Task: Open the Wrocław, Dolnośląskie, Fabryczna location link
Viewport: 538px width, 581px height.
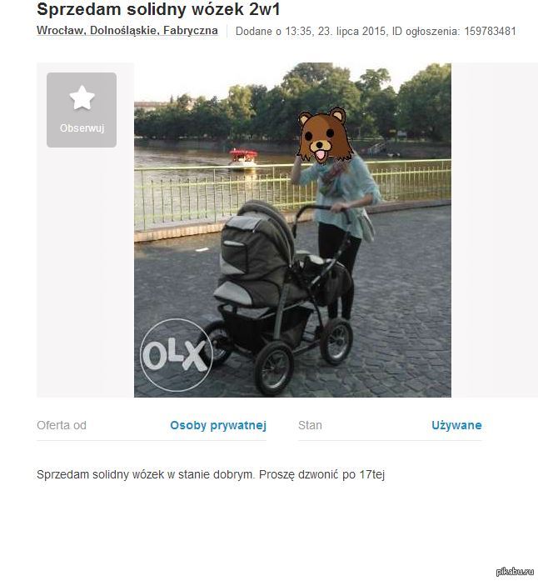Action: pos(127,30)
